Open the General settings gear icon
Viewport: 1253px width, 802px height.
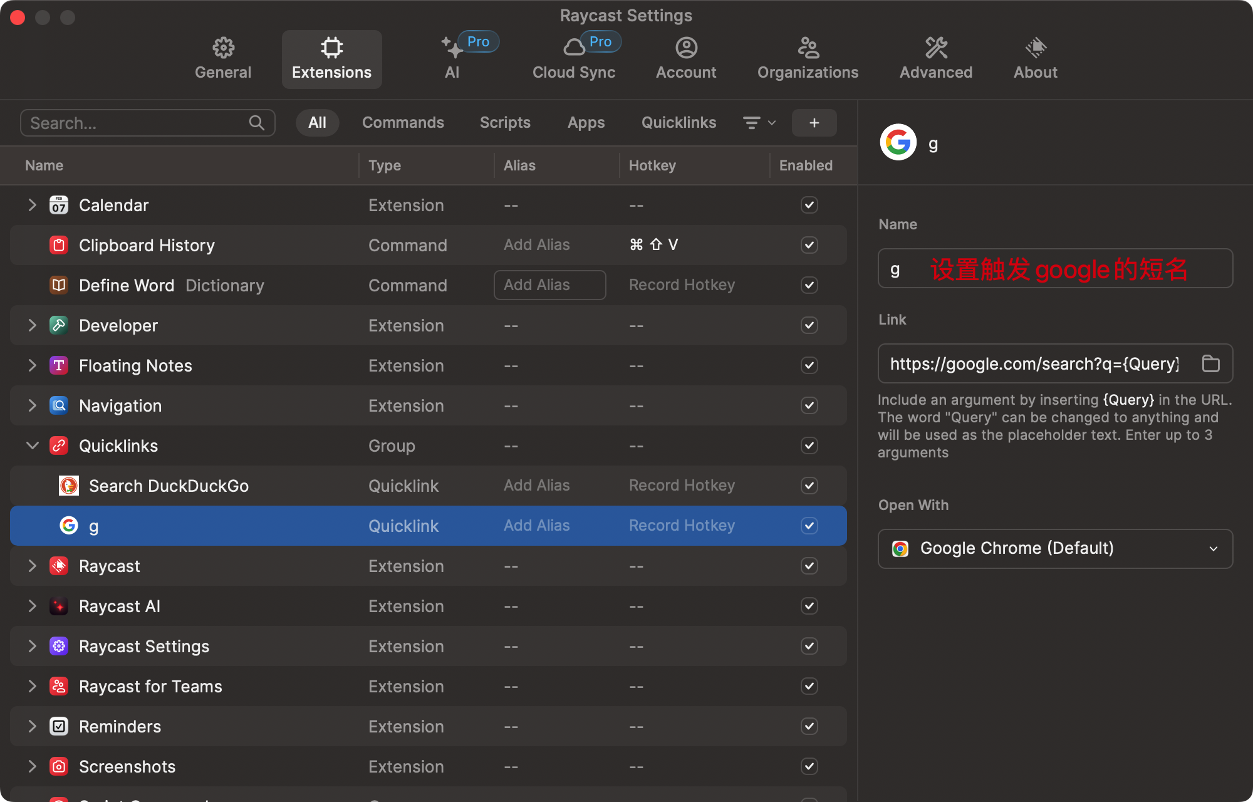[223, 48]
